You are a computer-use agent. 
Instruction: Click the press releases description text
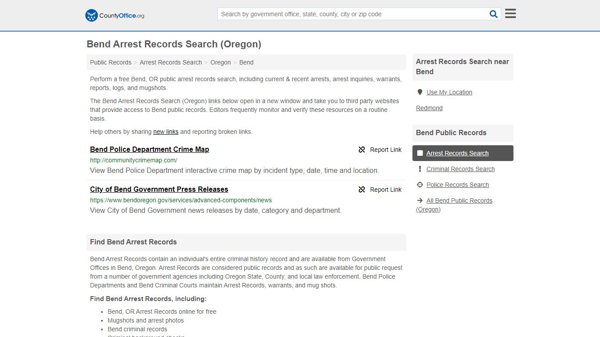point(216,210)
